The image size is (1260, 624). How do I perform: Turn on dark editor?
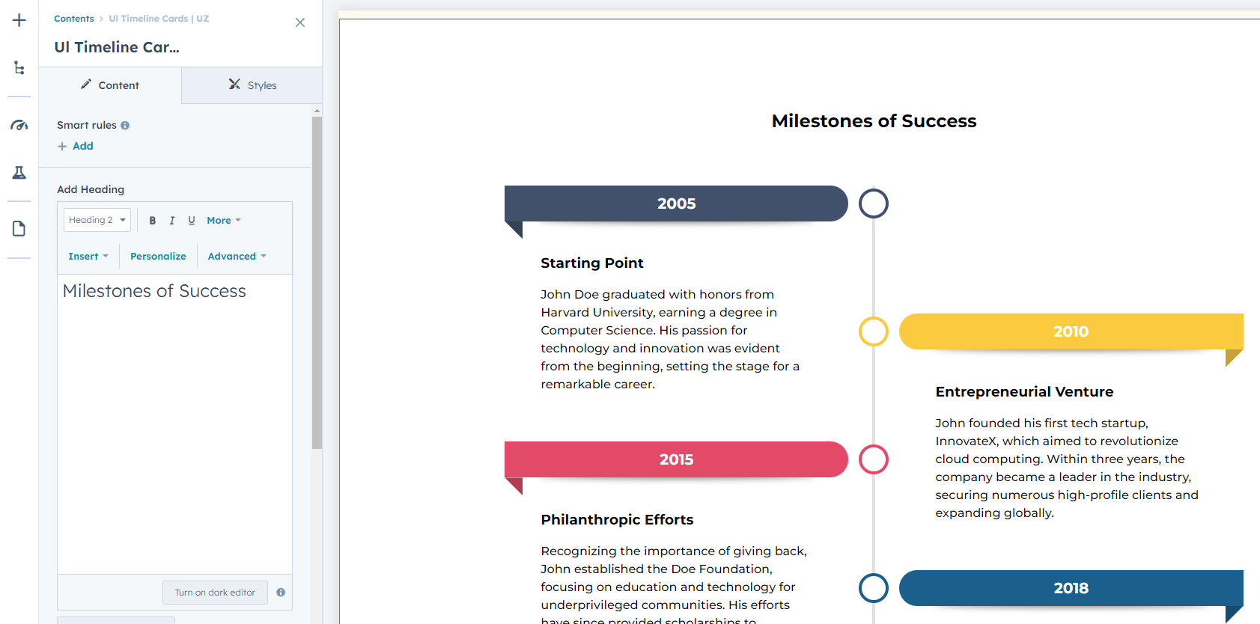click(215, 593)
